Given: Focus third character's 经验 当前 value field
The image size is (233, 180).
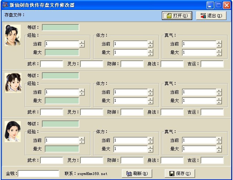Looking at the screenshot, I should click(x=62, y=140).
